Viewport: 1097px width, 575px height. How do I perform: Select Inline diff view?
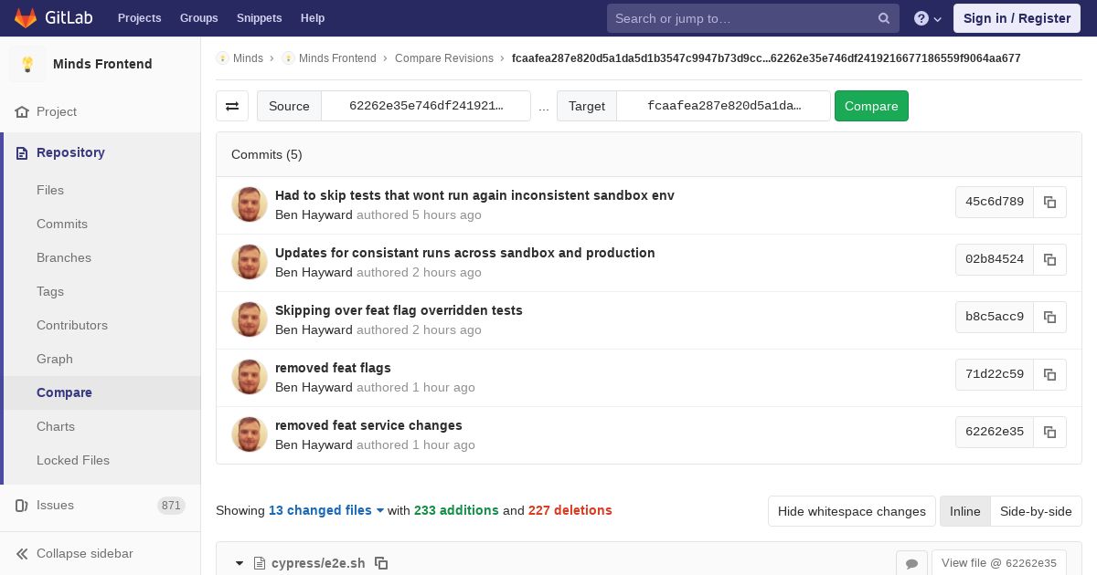[964, 511]
